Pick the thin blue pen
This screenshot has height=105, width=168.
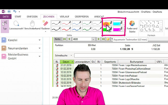tap(77, 23)
